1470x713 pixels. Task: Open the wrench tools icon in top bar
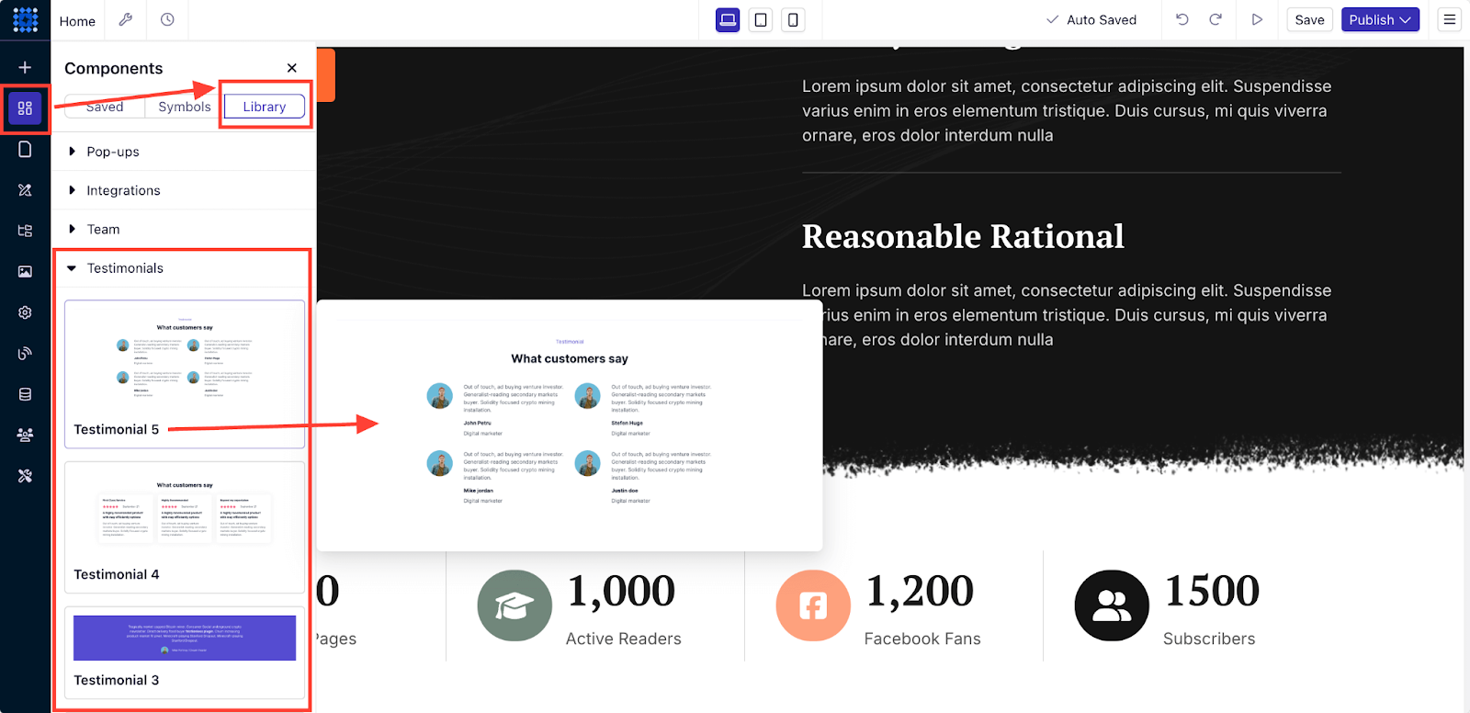tap(126, 19)
